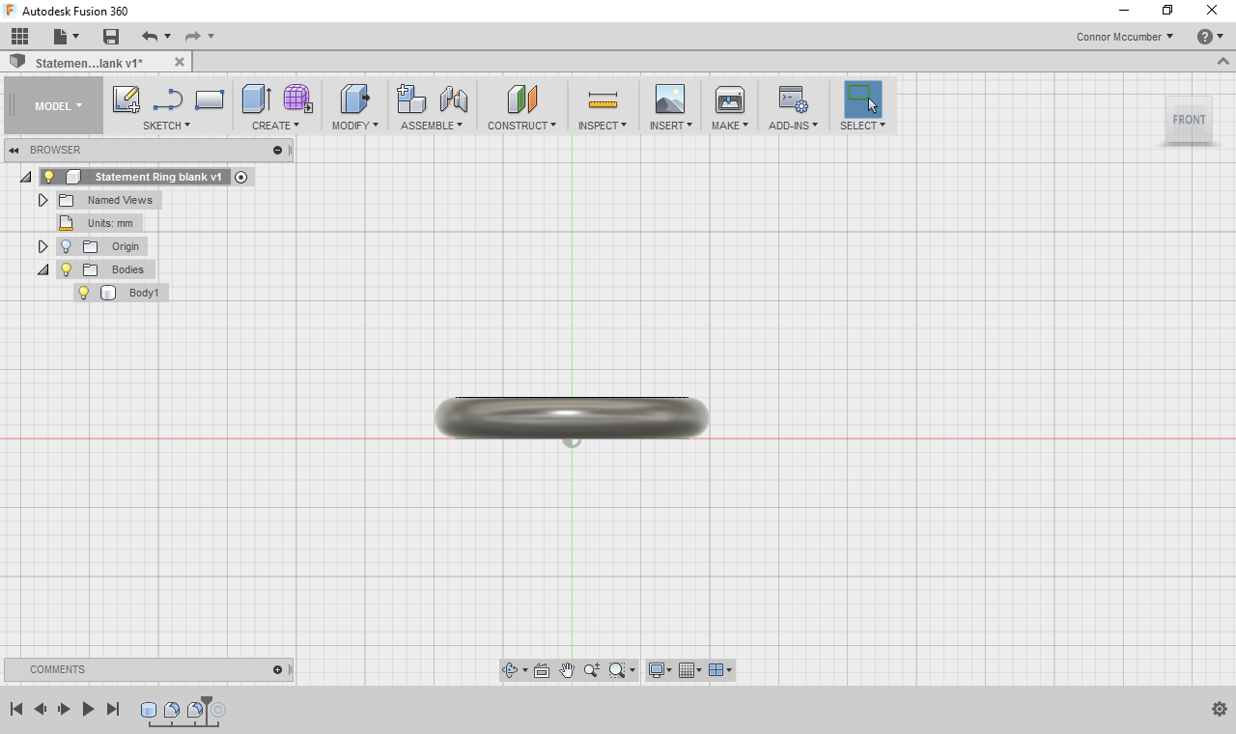Select the Measure tool
The width and height of the screenshot is (1236, 734).
click(x=603, y=99)
